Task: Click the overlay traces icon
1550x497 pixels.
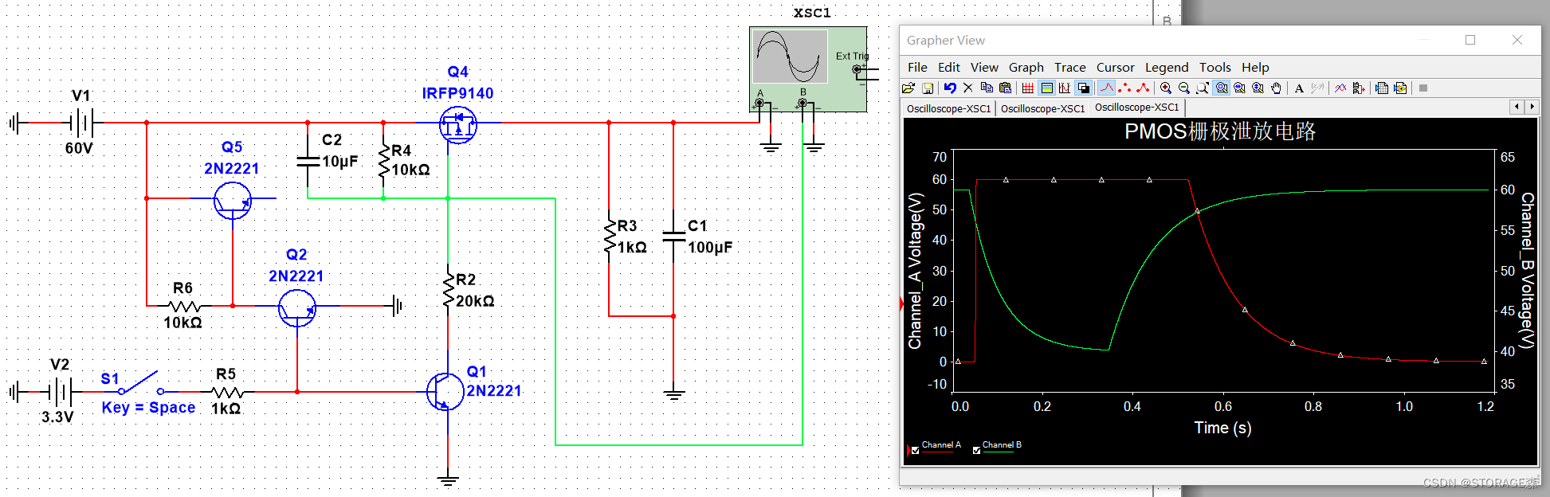Action: pos(1340,88)
